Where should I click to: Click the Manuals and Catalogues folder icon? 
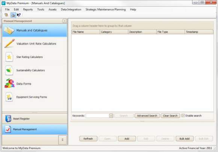point(9,30)
